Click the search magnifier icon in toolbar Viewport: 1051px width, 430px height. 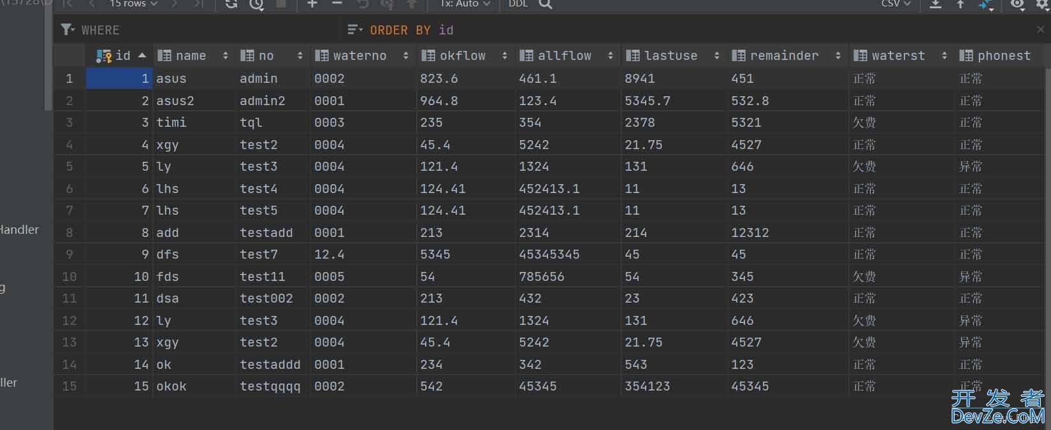[545, 4]
